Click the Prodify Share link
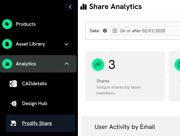This screenshot has width=180, height=136. tap(37, 123)
